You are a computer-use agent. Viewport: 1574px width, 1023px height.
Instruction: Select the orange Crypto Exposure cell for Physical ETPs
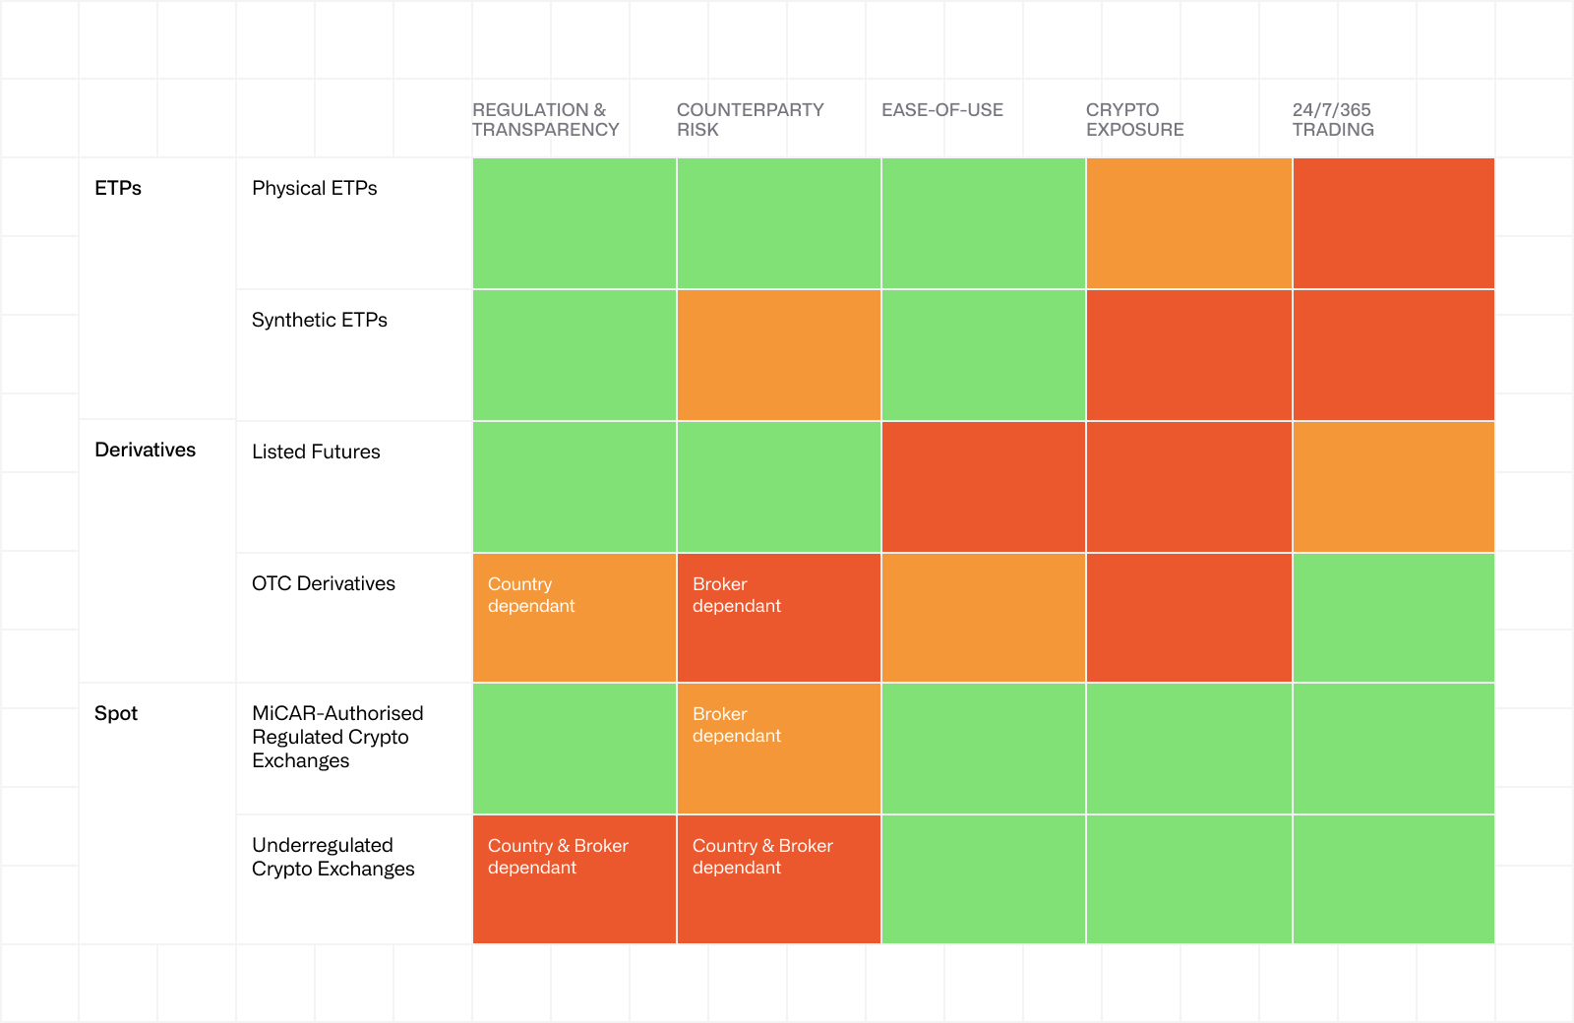(1188, 223)
